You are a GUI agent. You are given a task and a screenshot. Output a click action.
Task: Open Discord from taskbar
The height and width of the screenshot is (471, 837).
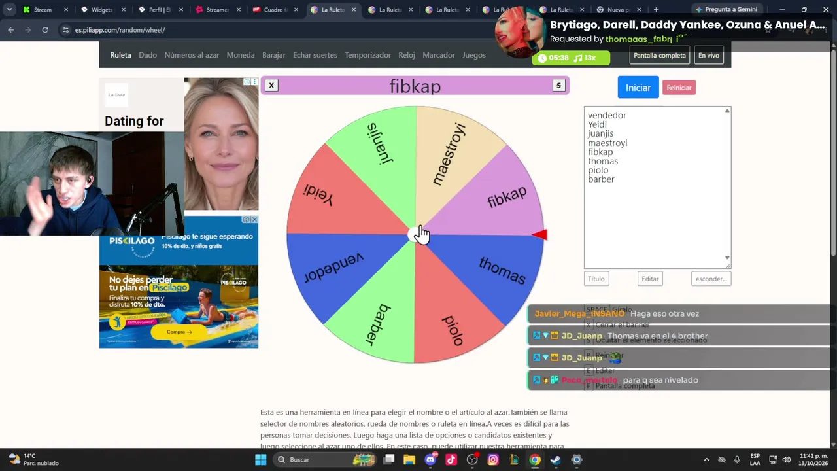(430, 459)
